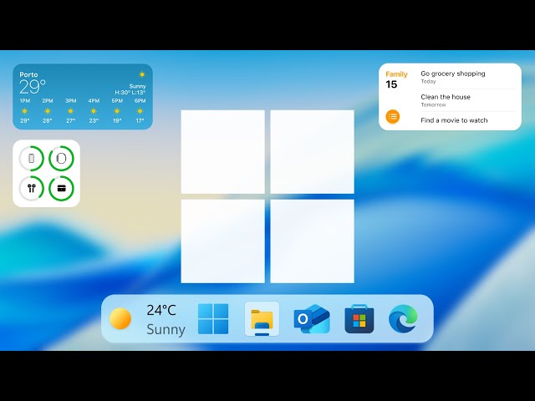Open the 24°C Sunny taskbar weather text
Screen dimensions: 535x401
[x=166, y=319]
